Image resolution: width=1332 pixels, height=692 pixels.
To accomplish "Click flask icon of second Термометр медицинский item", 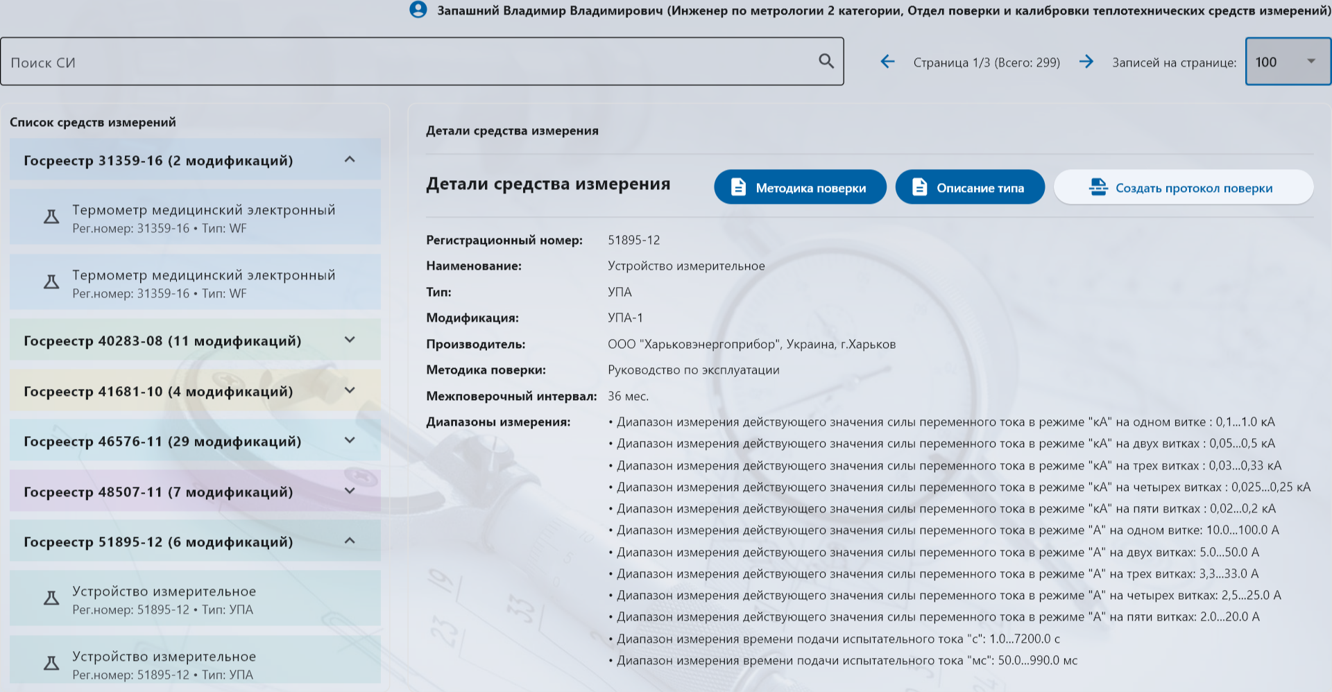I will pyautogui.click(x=51, y=282).
